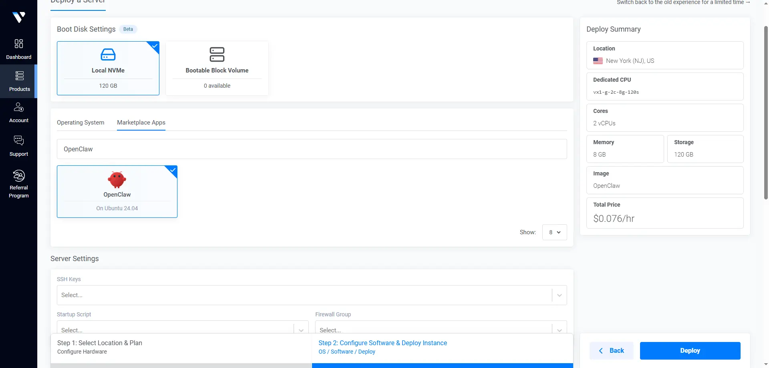Open the Dashboard icon in sidebar
The image size is (769, 368).
point(19,44)
